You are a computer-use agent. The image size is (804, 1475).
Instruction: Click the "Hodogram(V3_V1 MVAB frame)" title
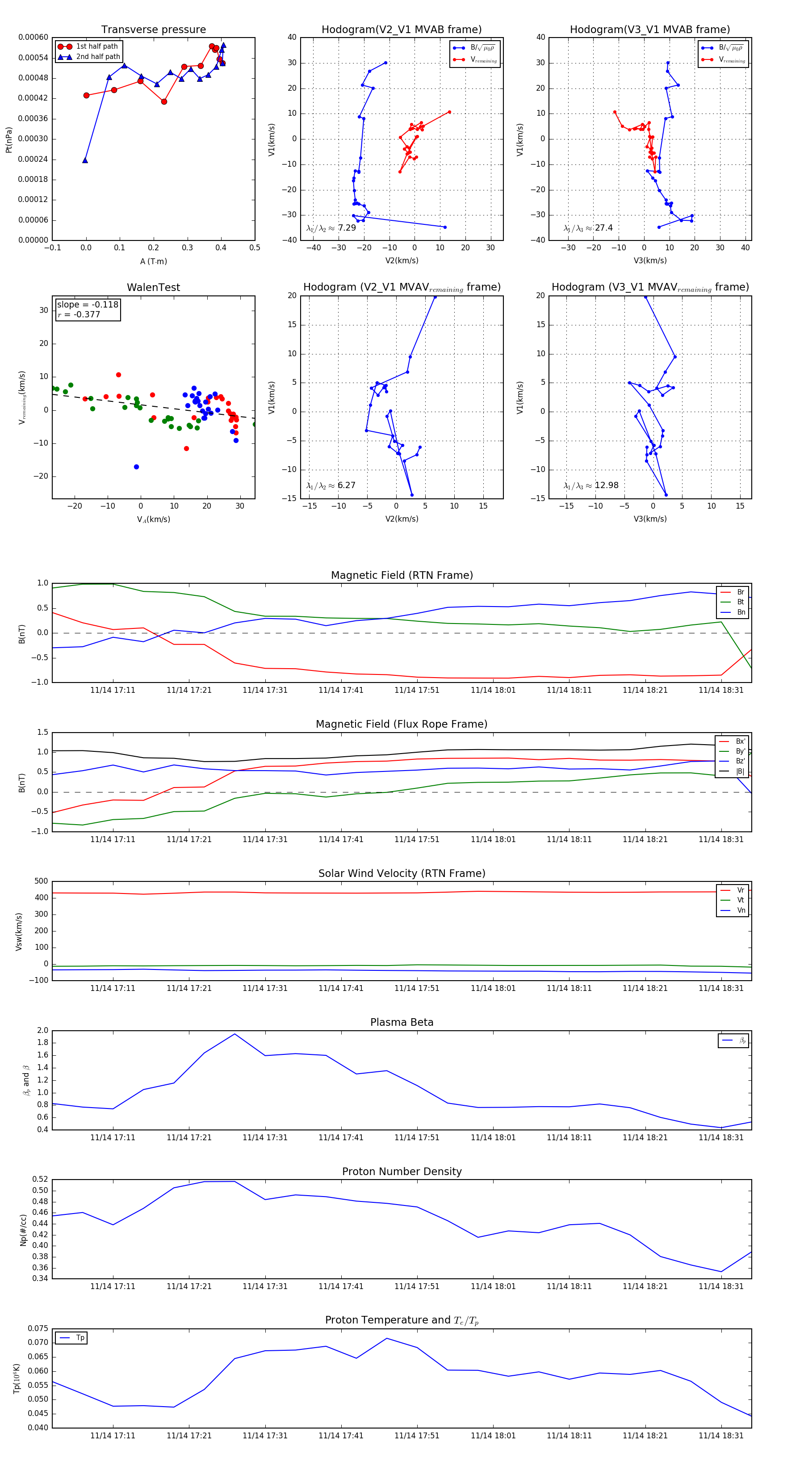point(650,30)
